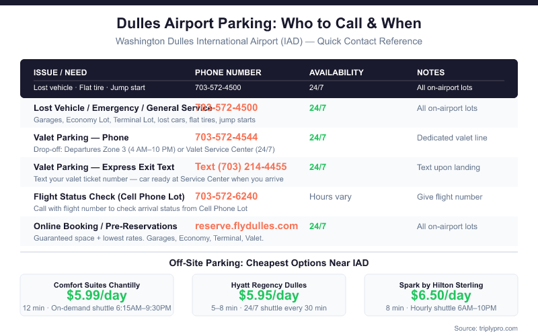Click the triplypro.com source credit
Viewport: 538px width, 336px height.
pos(486,328)
